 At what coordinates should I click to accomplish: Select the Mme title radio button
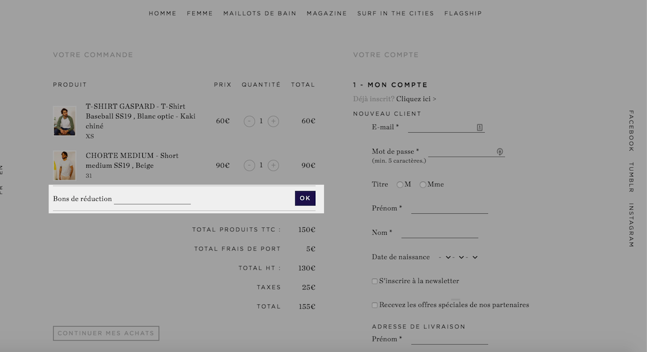point(423,185)
